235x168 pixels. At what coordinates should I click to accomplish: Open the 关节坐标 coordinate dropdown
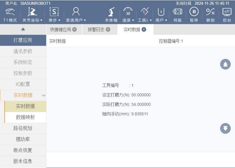tap(32, 15)
